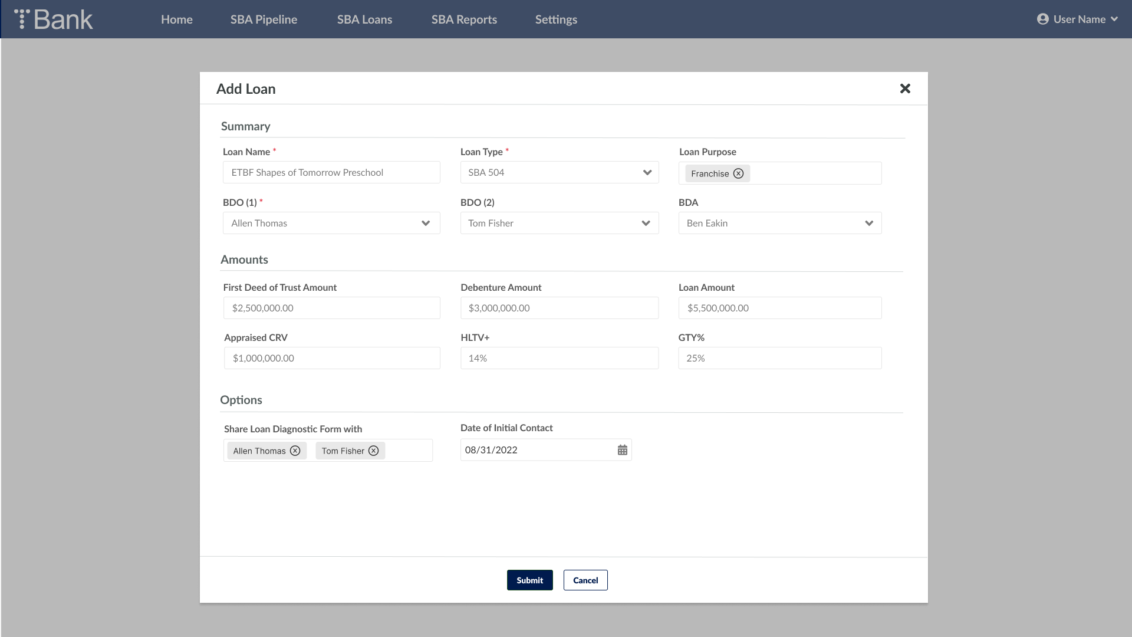The width and height of the screenshot is (1132, 637).
Task: Remove the Franchise loan purpose tag
Action: click(x=738, y=173)
